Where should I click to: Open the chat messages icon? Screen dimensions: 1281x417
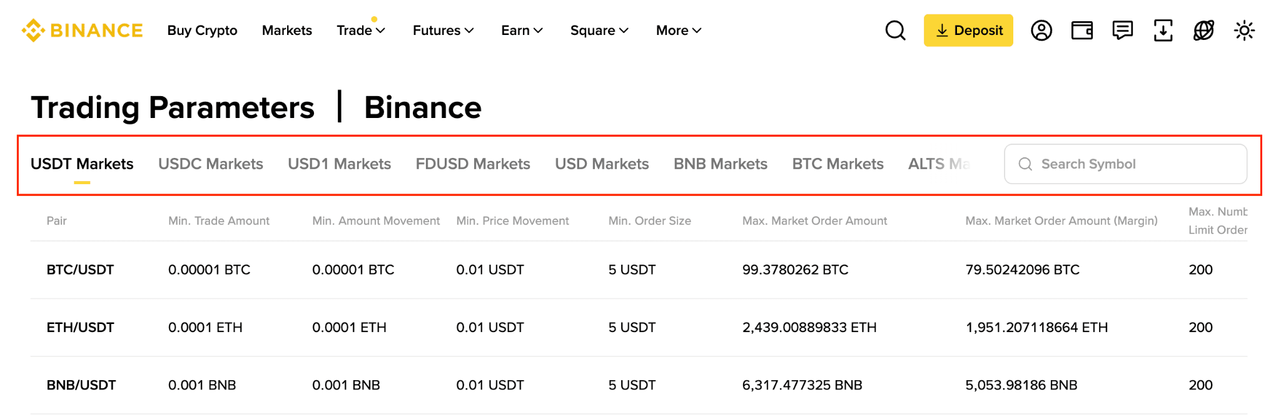point(1122,31)
